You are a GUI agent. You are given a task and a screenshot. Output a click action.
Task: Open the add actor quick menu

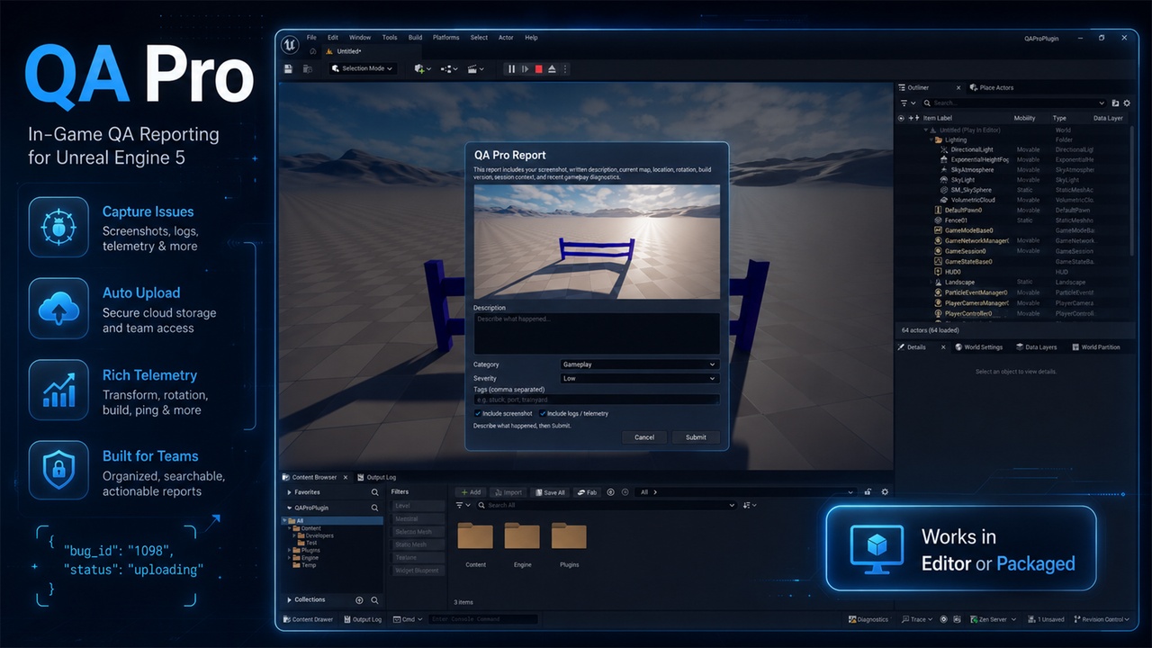coord(422,68)
